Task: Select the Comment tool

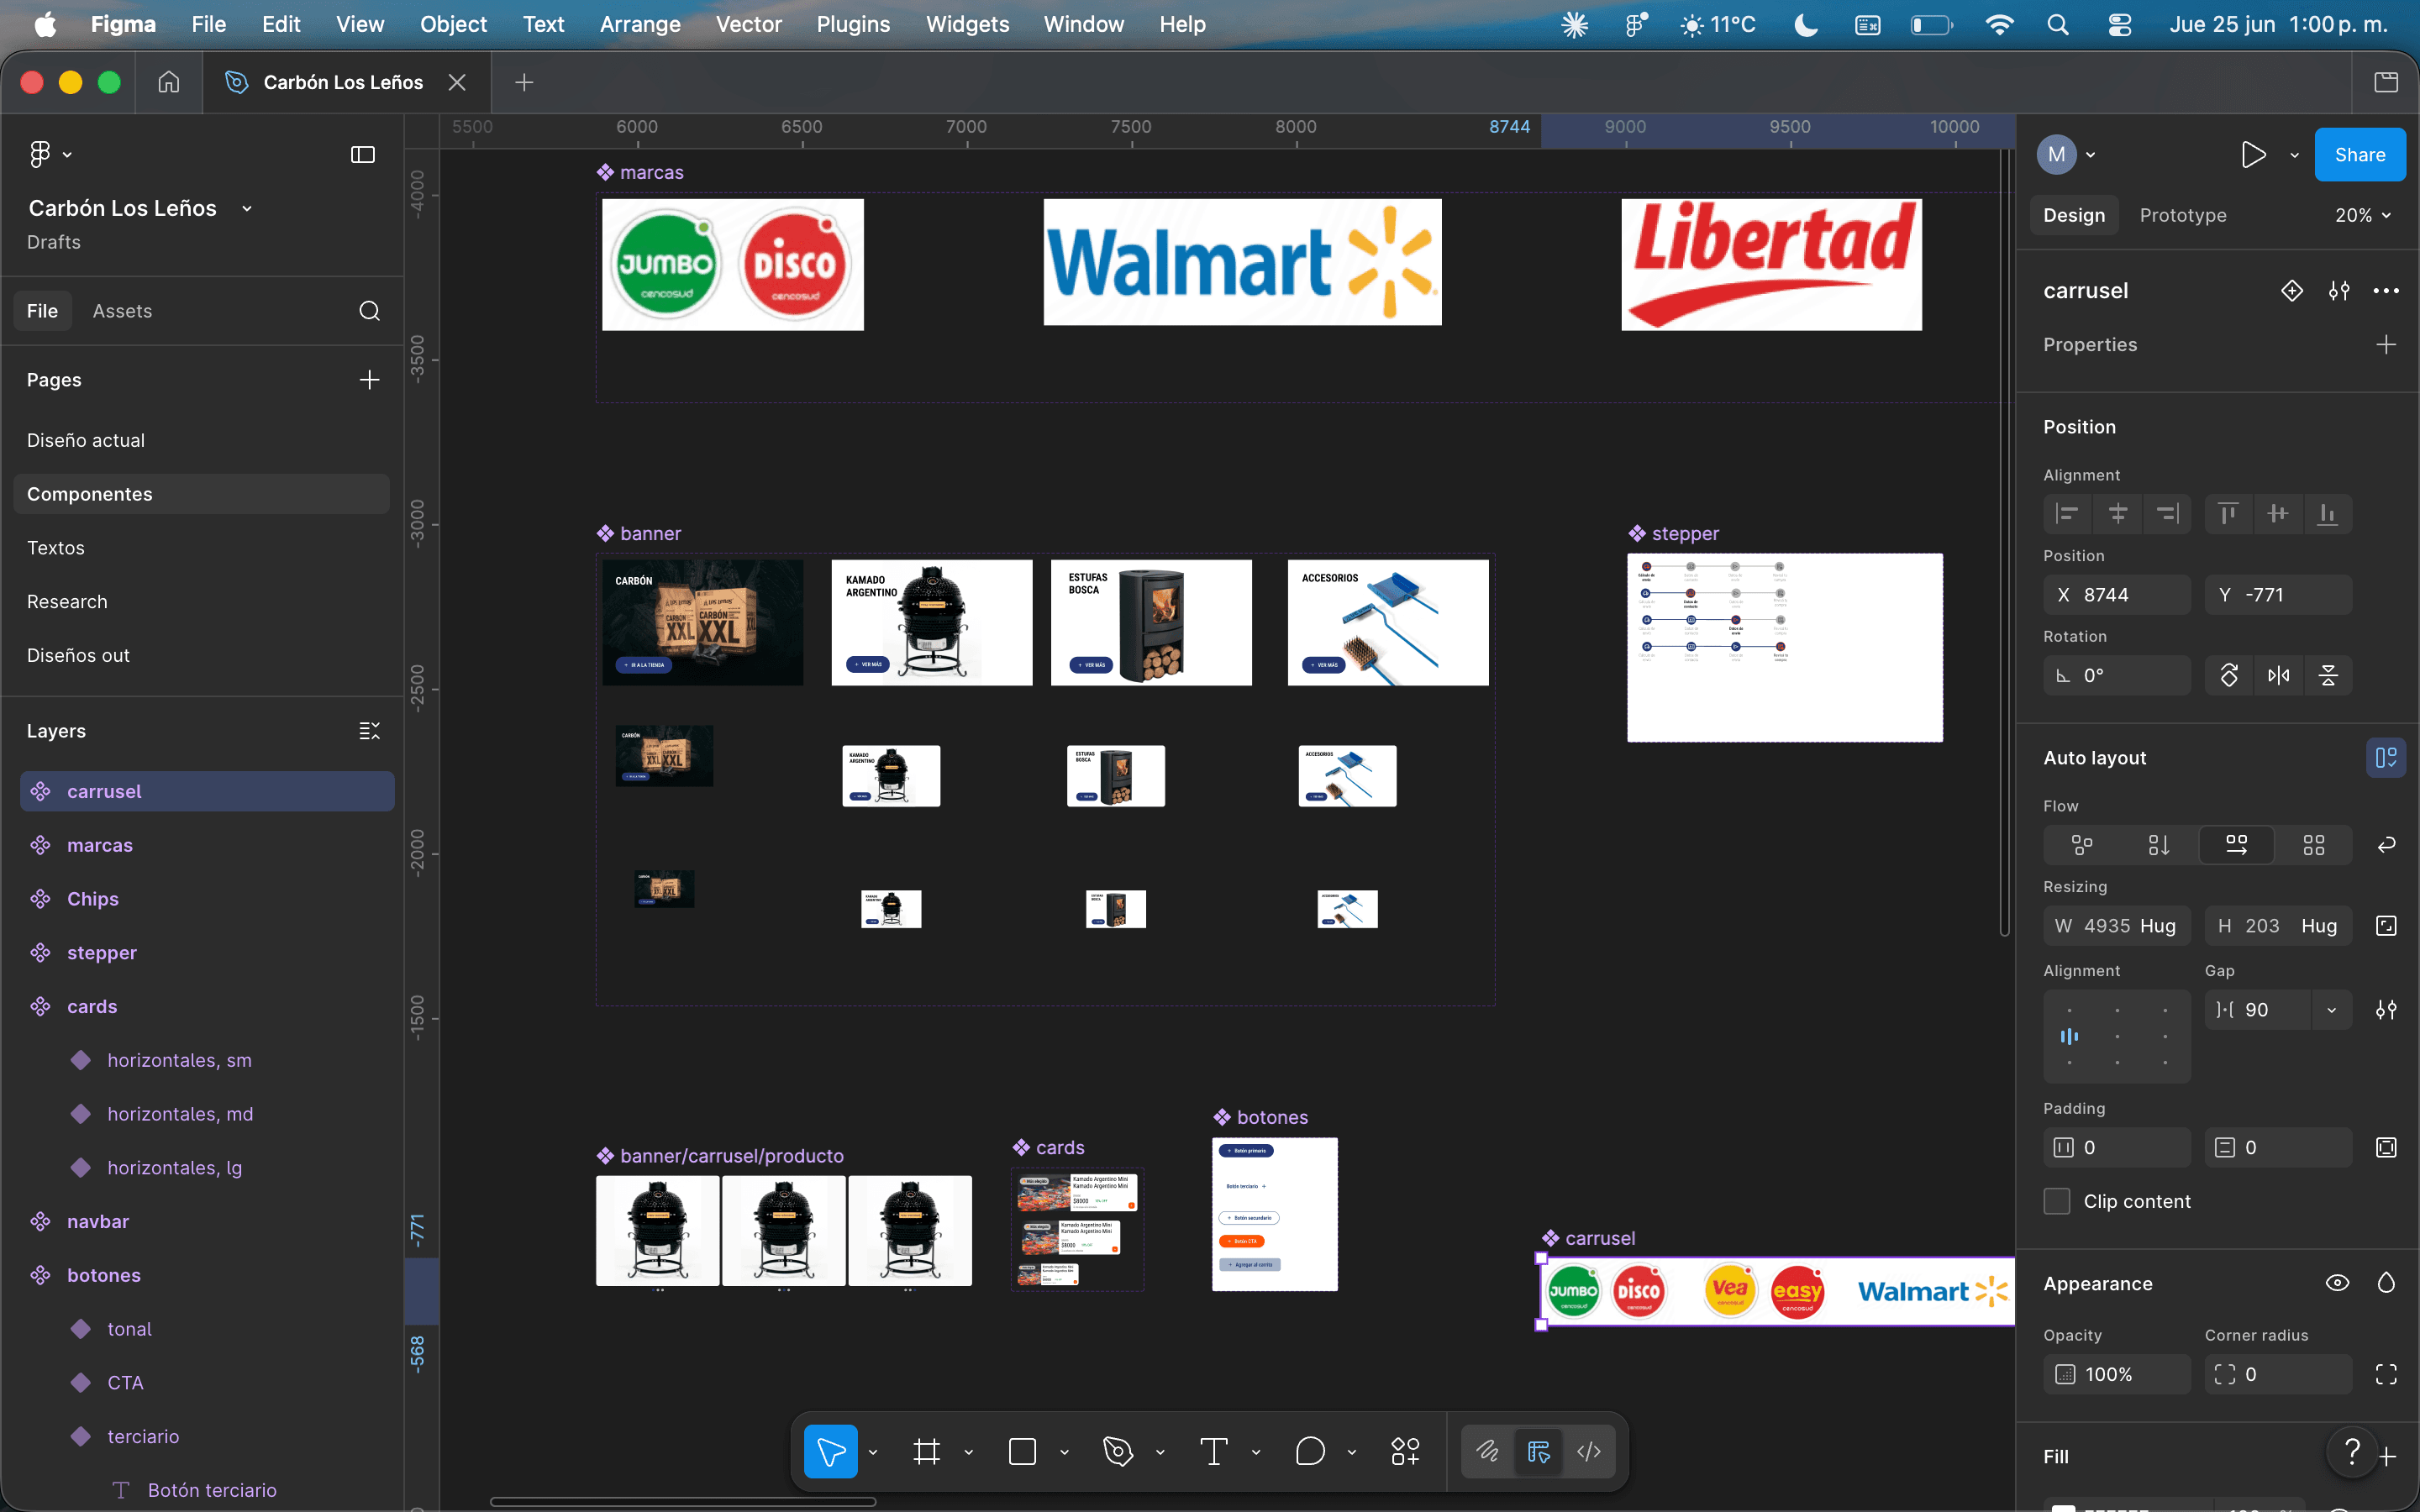Action: point(1309,1451)
